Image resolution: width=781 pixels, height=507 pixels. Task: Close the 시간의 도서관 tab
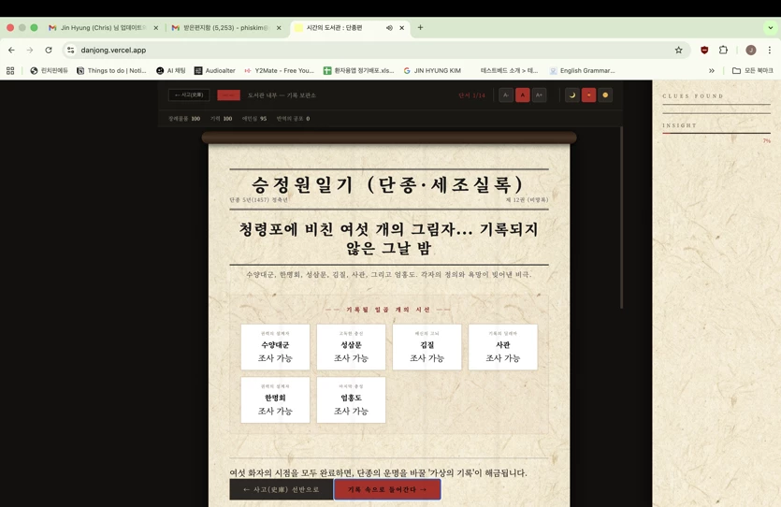pyautogui.click(x=402, y=28)
